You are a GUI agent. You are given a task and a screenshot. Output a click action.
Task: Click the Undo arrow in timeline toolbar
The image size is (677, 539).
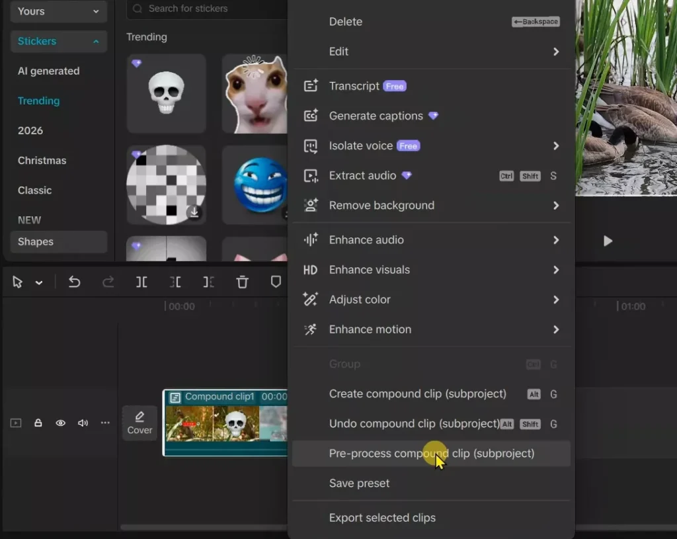click(x=74, y=282)
